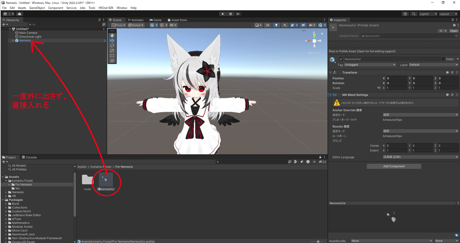Select the Hand view tool
The width and height of the screenshot is (460, 243).
pyautogui.click(x=112, y=35)
